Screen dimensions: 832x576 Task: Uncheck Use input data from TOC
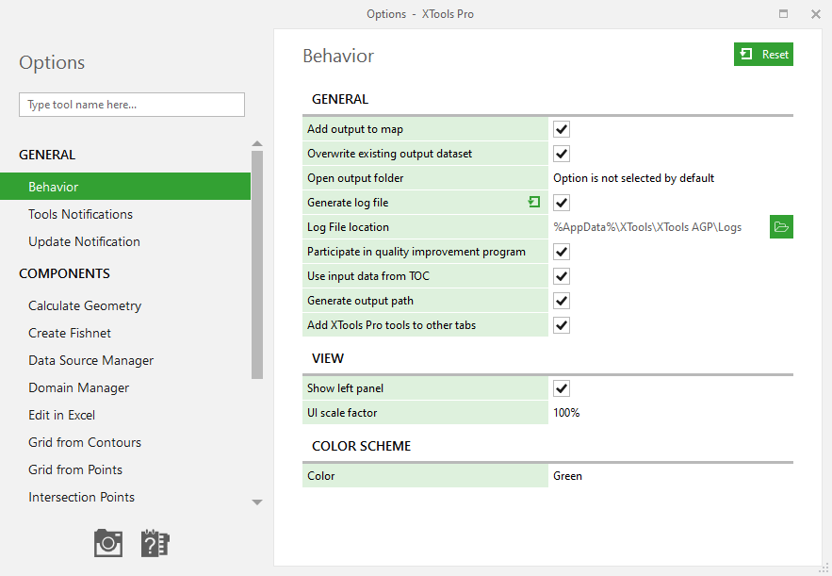coord(562,276)
